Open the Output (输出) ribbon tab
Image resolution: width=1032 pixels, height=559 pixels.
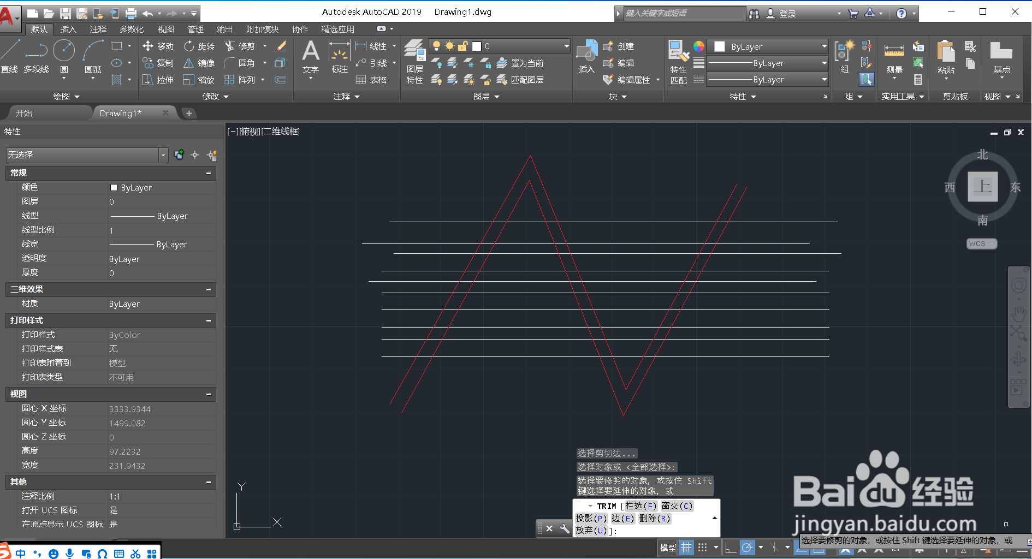224,29
